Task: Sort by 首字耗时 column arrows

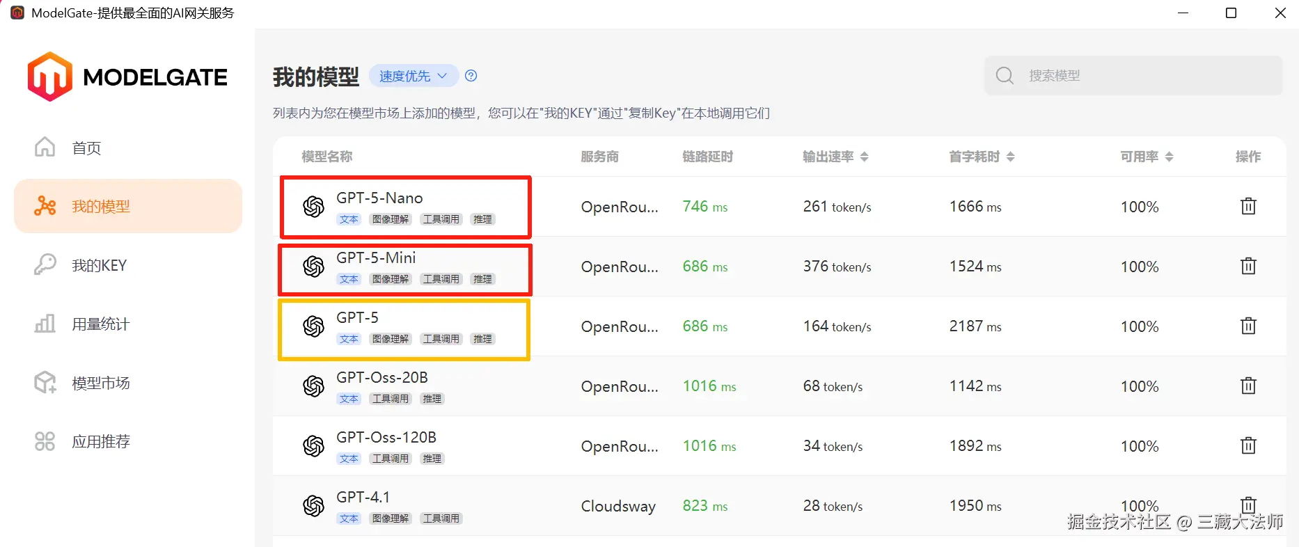Action: (1010, 157)
